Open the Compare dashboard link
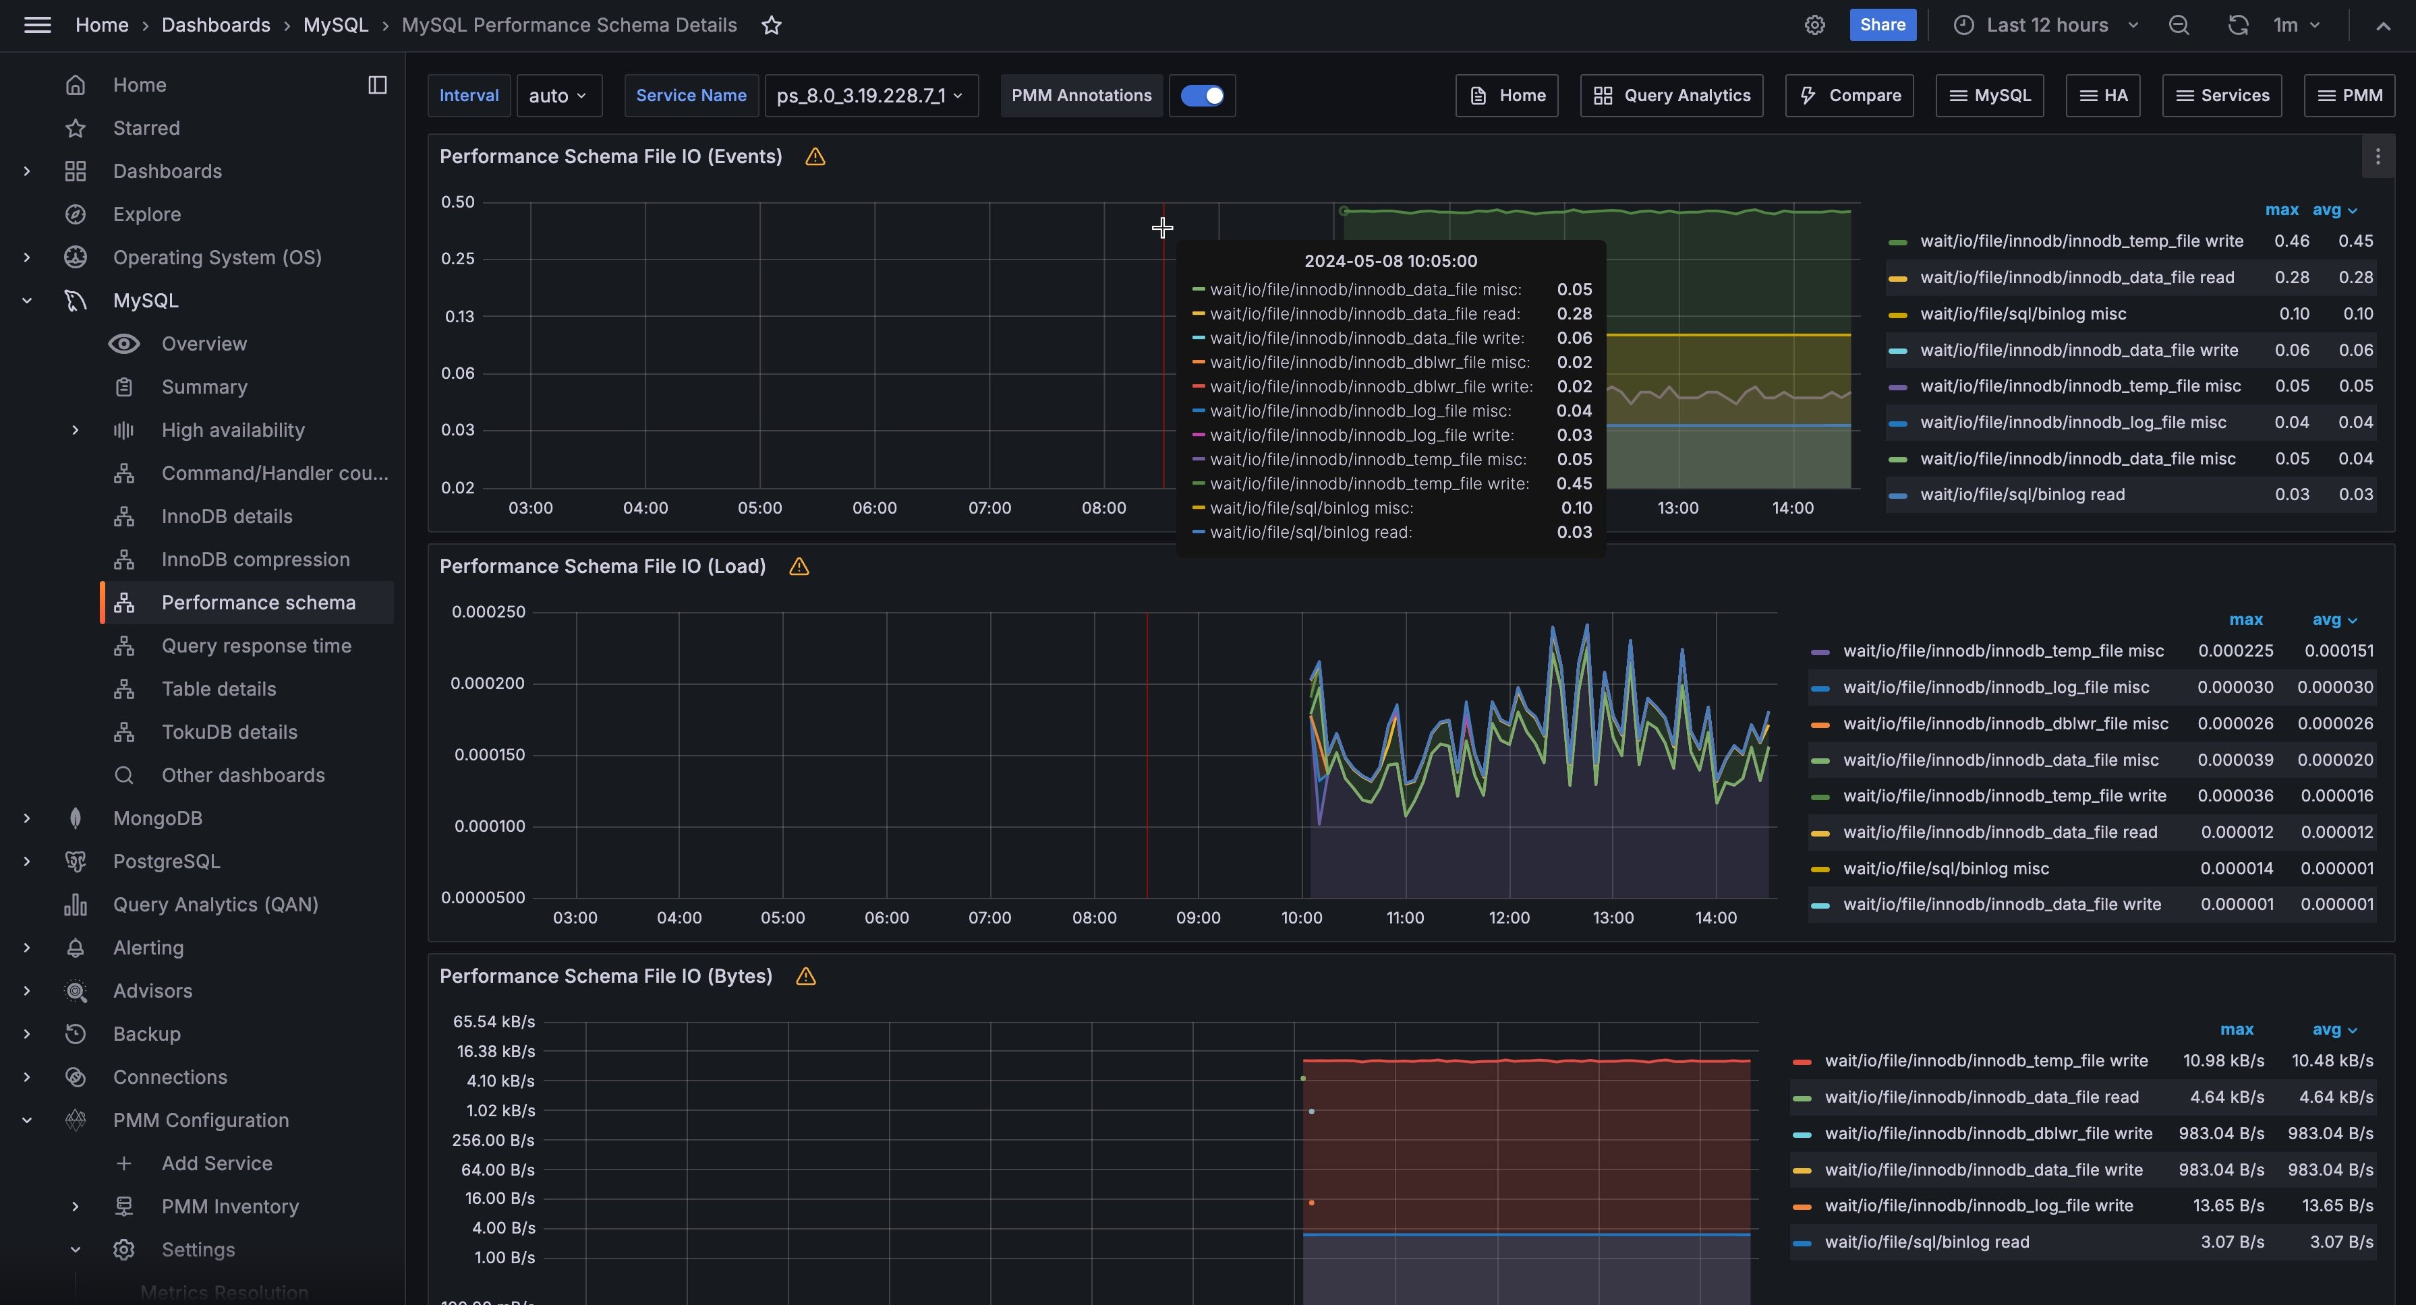This screenshot has width=2416, height=1305. 1849,96
